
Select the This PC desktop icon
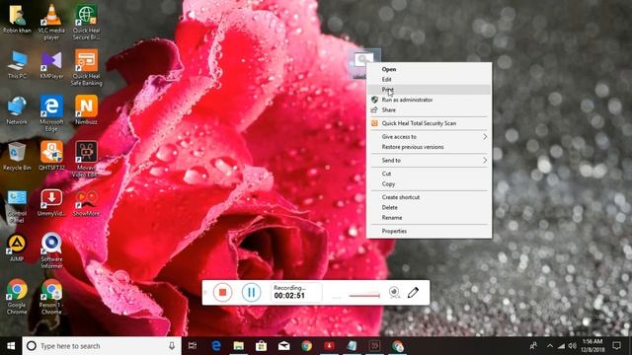pyautogui.click(x=17, y=64)
